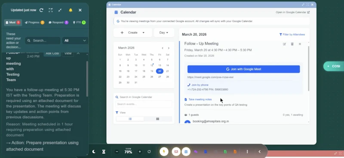Go to previous month in mini calendar
Image resolution: width=344 pixels, height=158 pixels.
click(163, 48)
